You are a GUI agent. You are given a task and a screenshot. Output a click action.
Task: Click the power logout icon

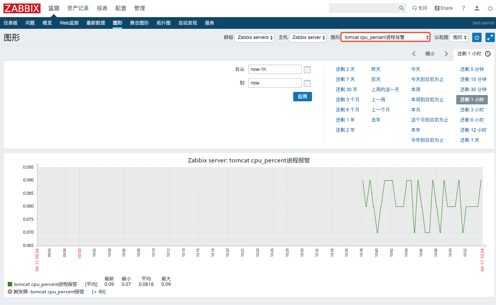[490, 8]
